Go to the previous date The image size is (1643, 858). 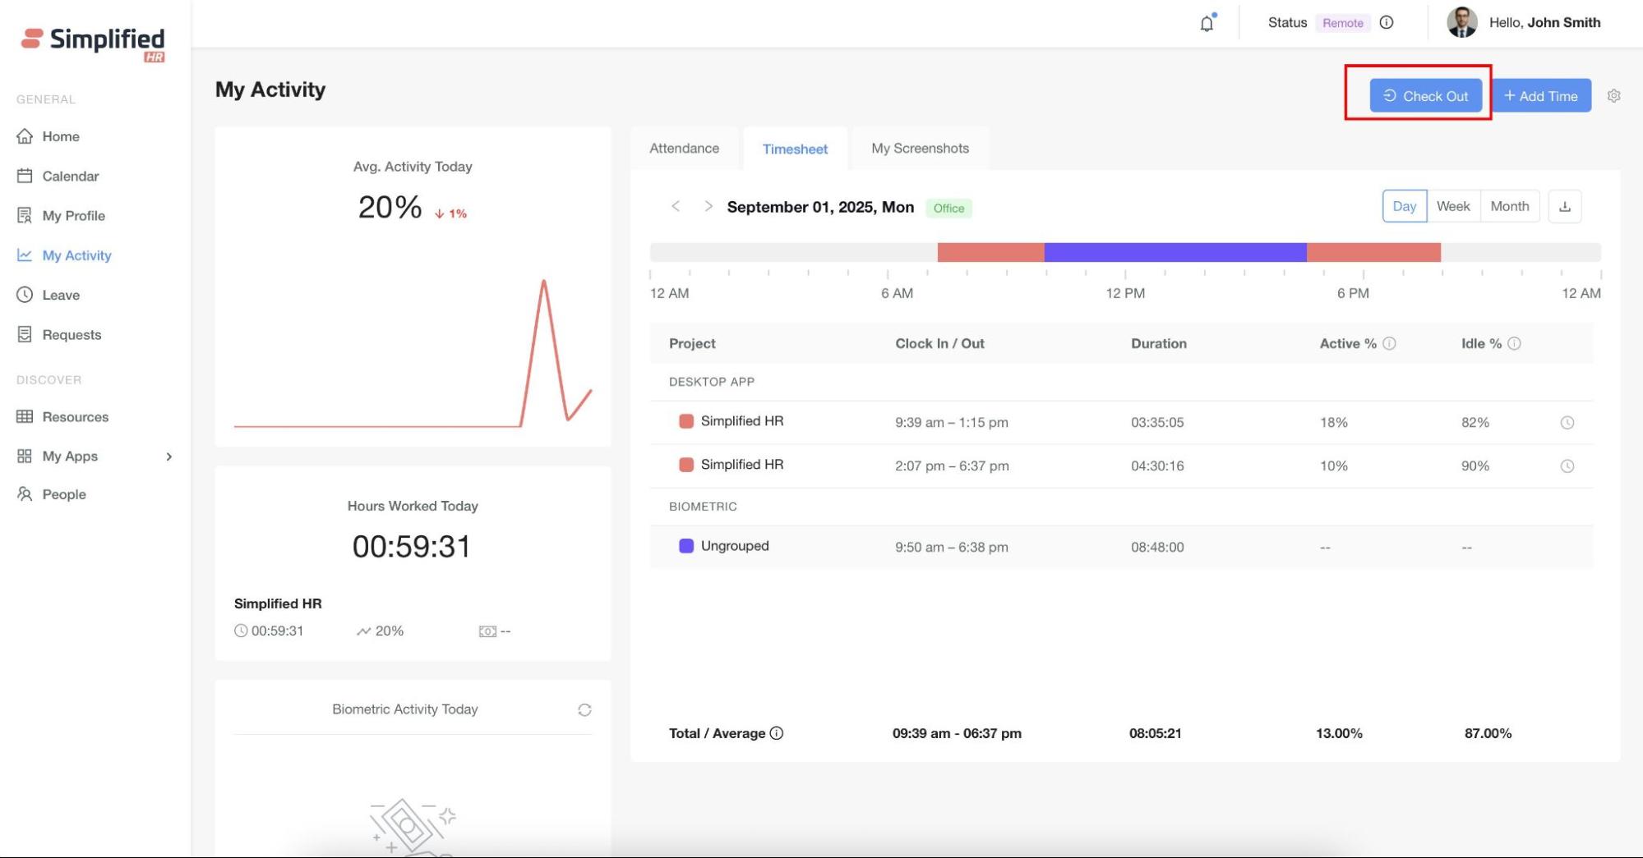click(x=676, y=207)
